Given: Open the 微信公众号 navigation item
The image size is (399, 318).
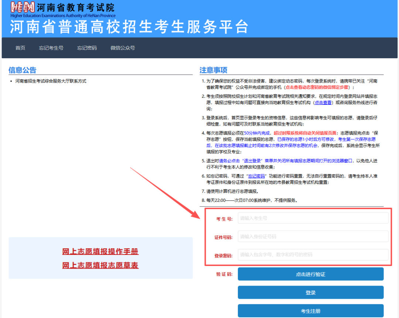Looking at the screenshot, I should click(123, 48).
